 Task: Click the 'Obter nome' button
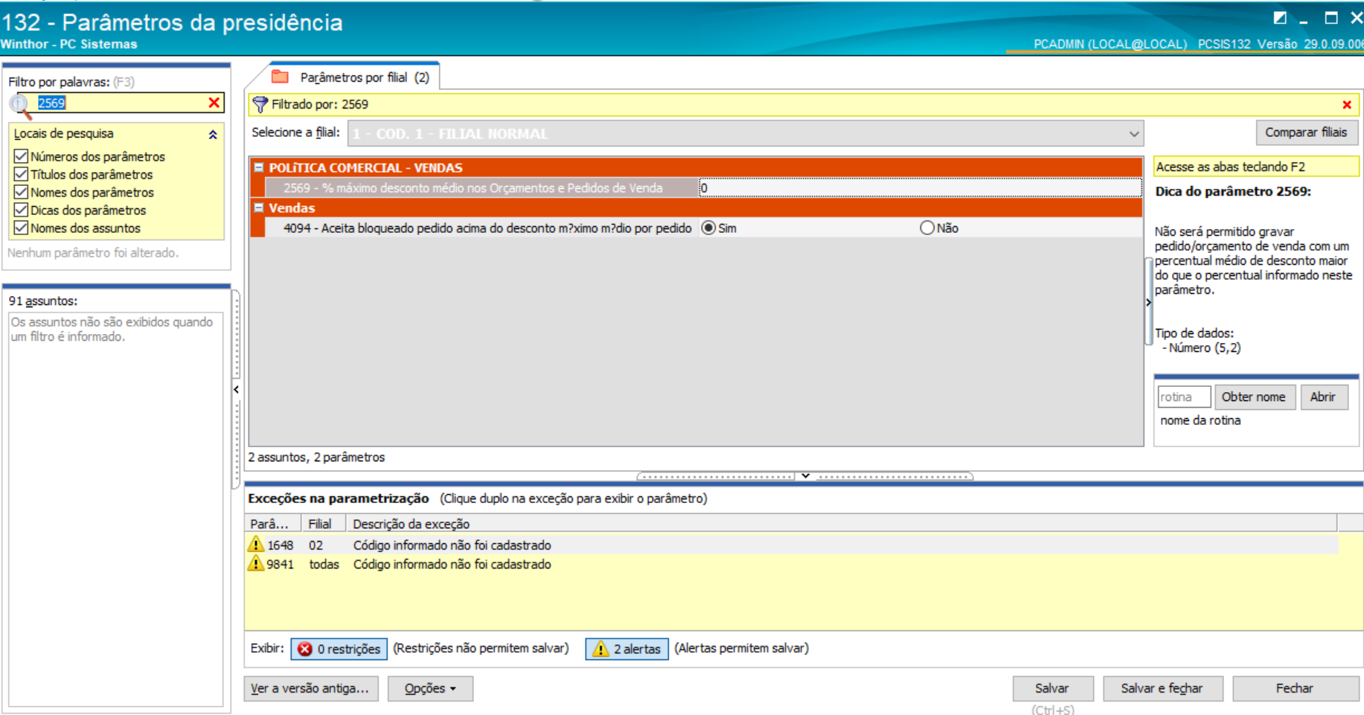1254,397
